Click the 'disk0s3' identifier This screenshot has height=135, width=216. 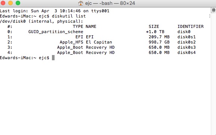(x=186, y=48)
